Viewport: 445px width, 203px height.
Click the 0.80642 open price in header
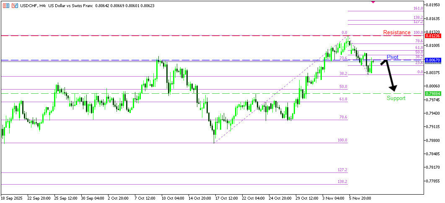103,6
